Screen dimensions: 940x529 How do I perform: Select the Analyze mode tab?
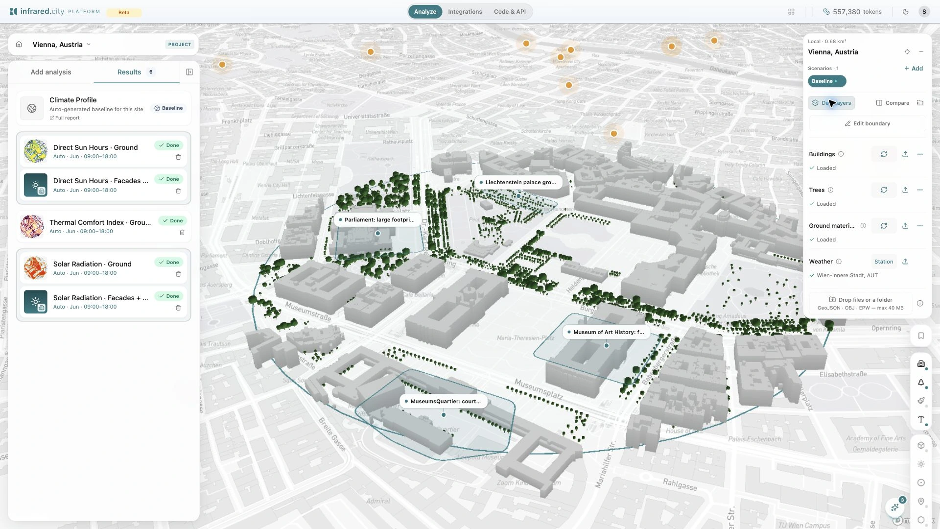click(425, 12)
